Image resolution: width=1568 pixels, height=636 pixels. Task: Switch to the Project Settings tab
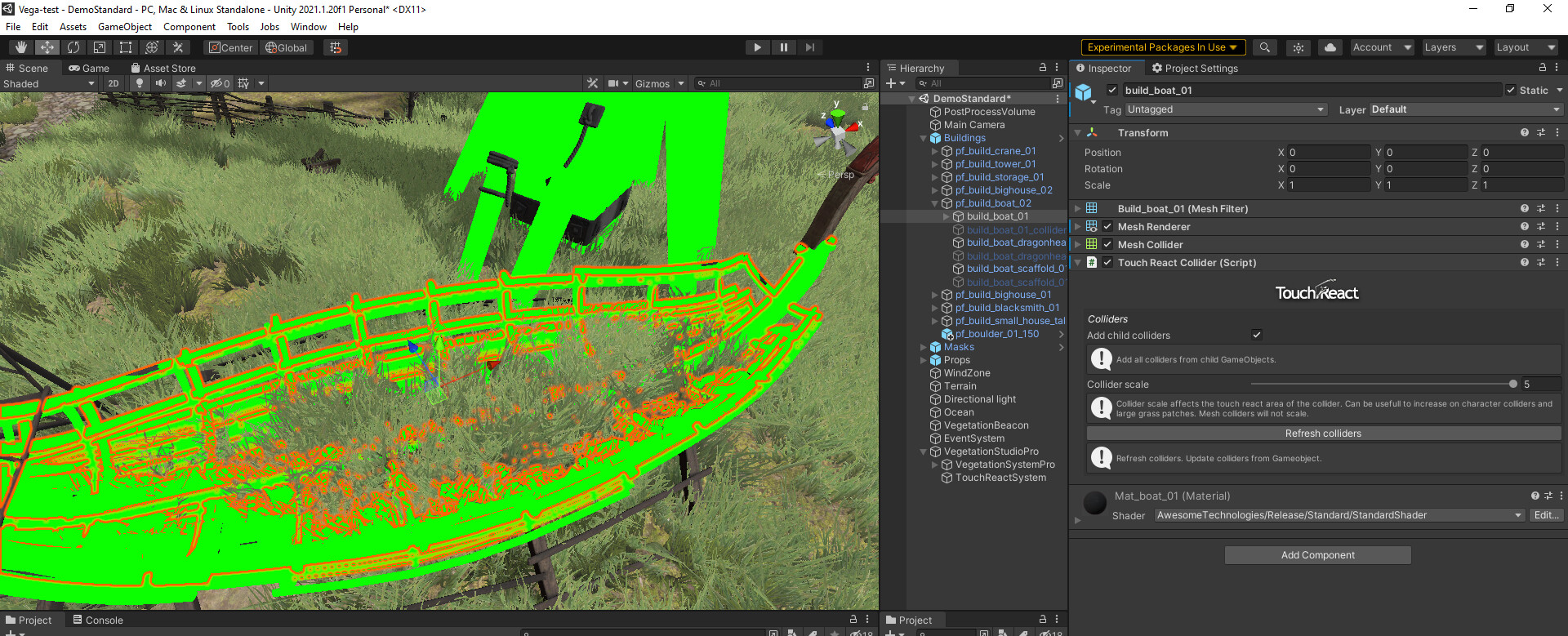tap(1194, 69)
